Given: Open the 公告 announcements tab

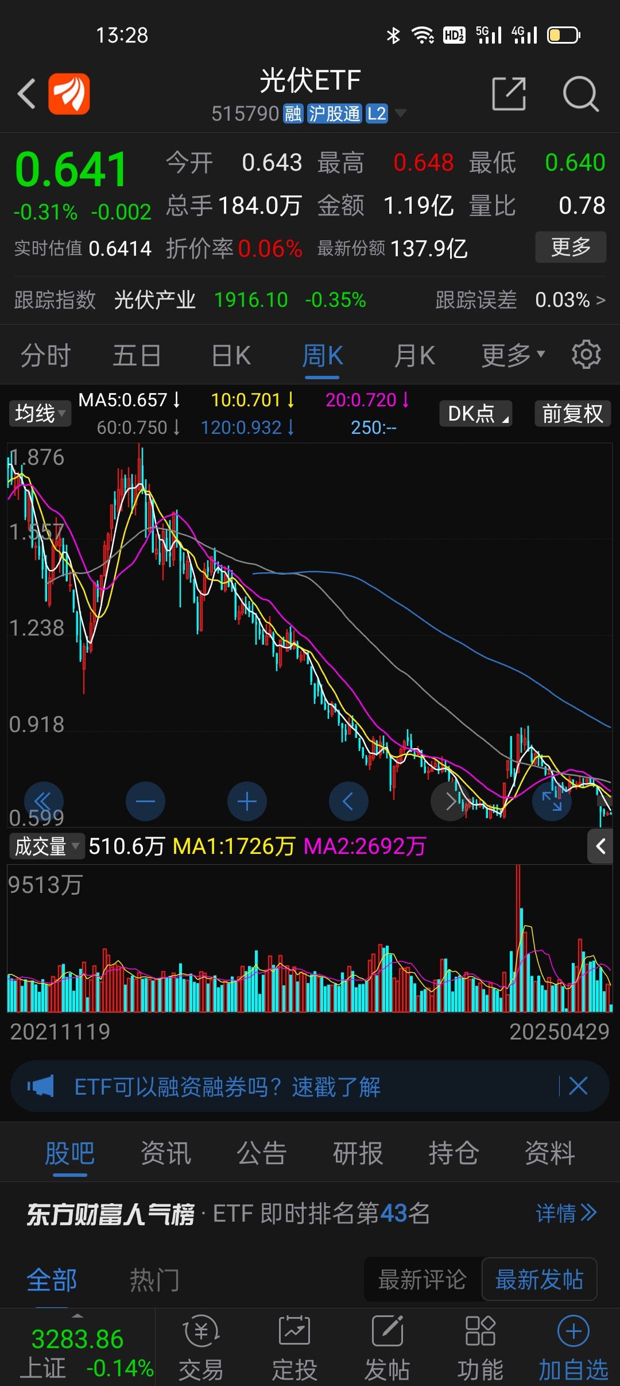Looking at the screenshot, I should [x=262, y=1153].
